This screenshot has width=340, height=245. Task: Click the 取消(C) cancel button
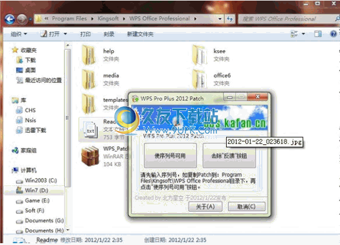point(247,206)
